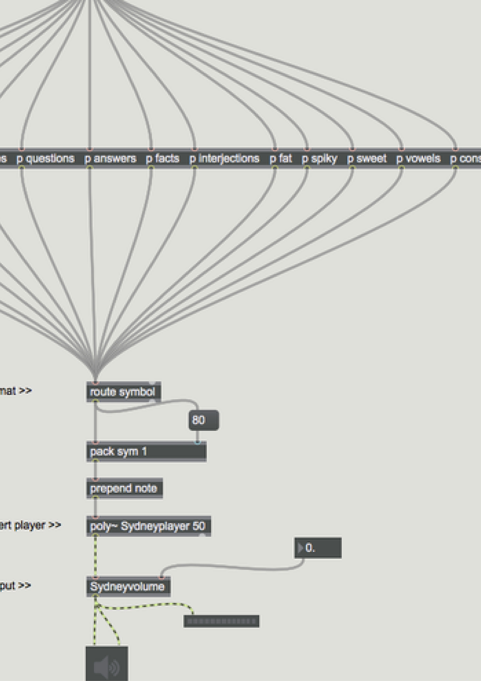Select the p fat subpatcher

coord(281,159)
